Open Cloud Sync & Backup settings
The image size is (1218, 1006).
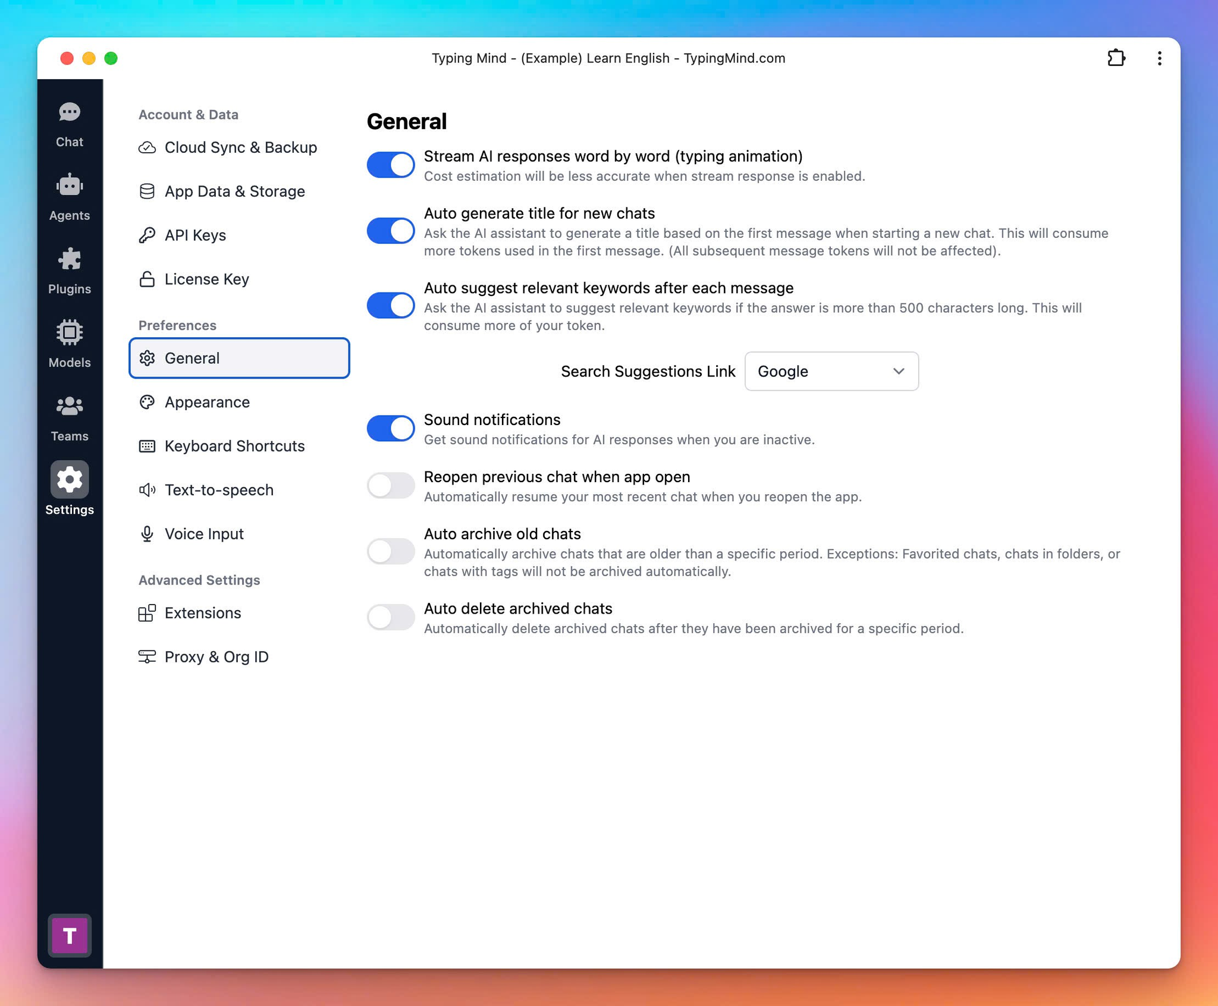tap(239, 147)
